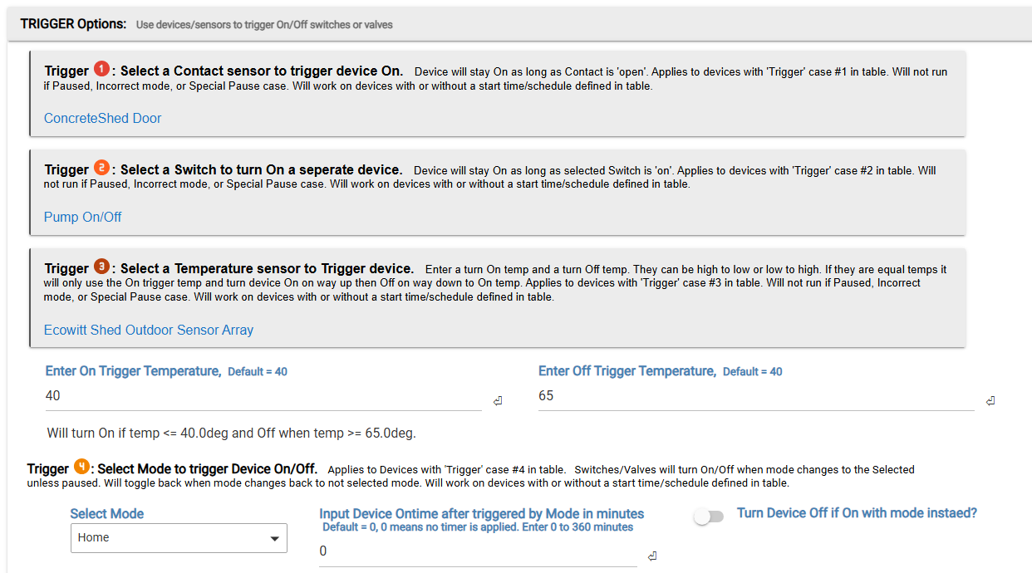The height and width of the screenshot is (573, 1032).
Task: Collapse the TRIGGER Options section header
Action: 73,24
